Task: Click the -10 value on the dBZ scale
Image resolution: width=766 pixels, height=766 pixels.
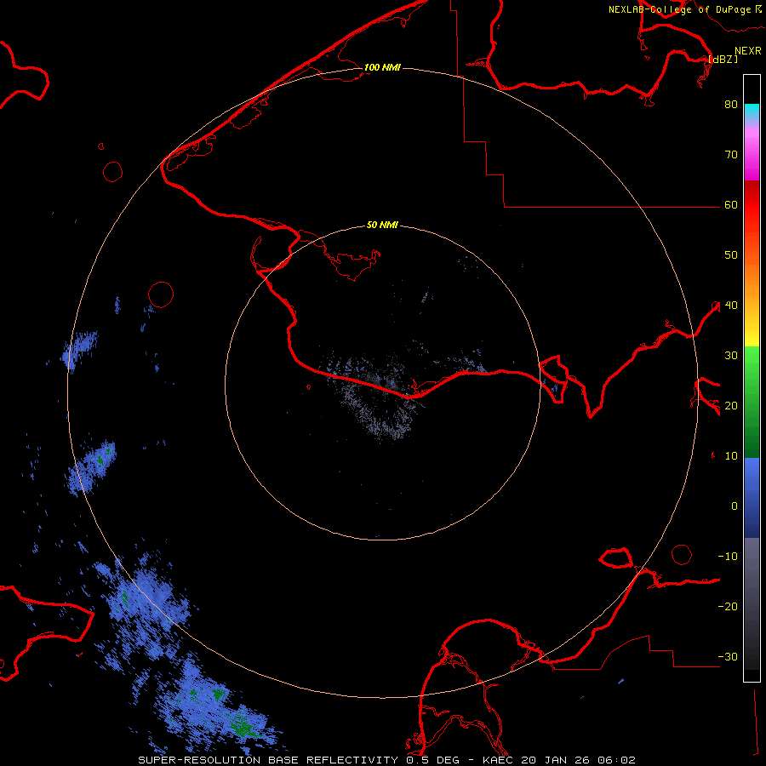Action: pyautogui.click(x=728, y=557)
